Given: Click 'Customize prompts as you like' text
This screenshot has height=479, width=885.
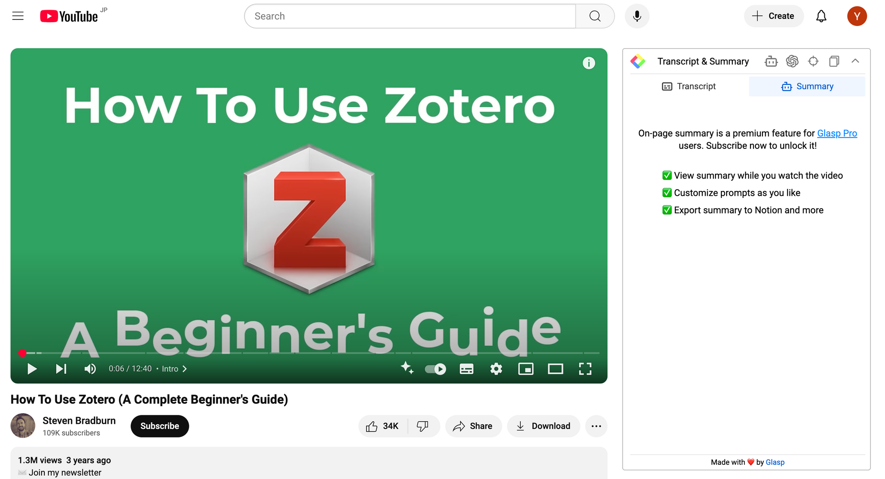Looking at the screenshot, I should pyautogui.click(x=737, y=193).
